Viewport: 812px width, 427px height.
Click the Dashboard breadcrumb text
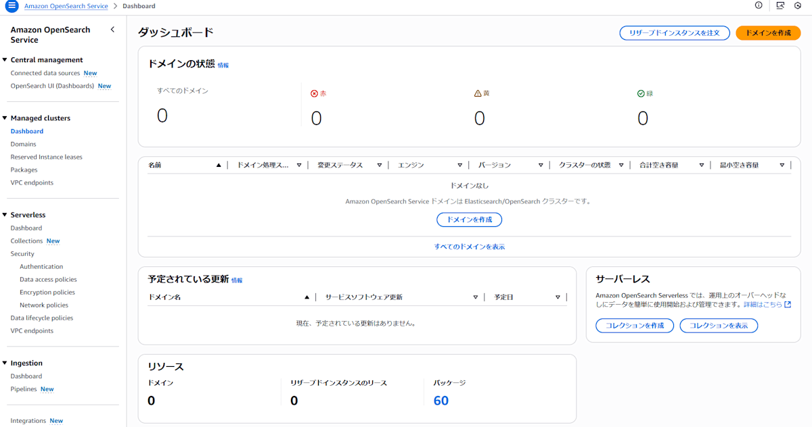(139, 6)
